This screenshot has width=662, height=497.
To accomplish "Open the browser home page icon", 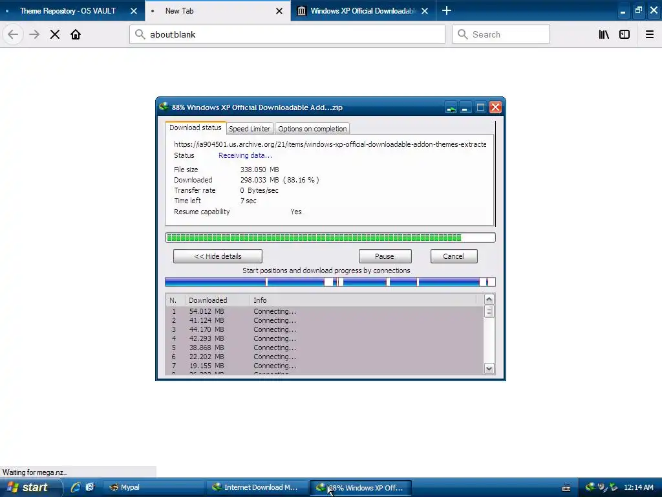I will pyautogui.click(x=76, y=34).
